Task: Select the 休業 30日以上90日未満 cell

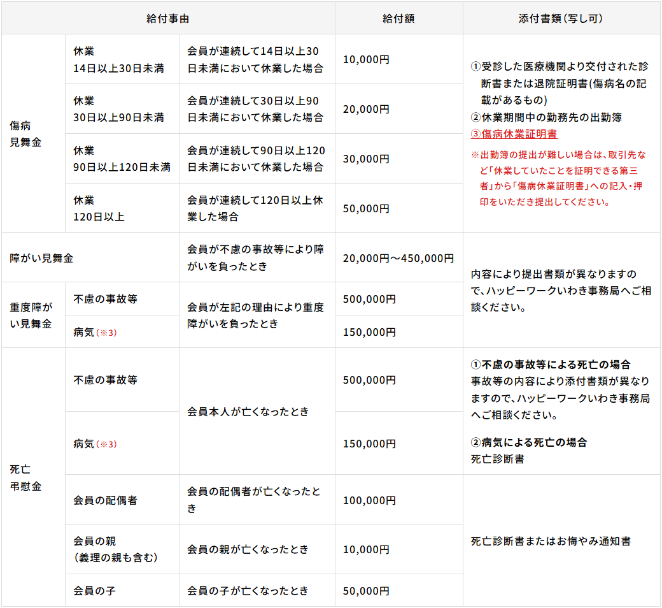Action: pyautogui.click(x=121, y=108)
